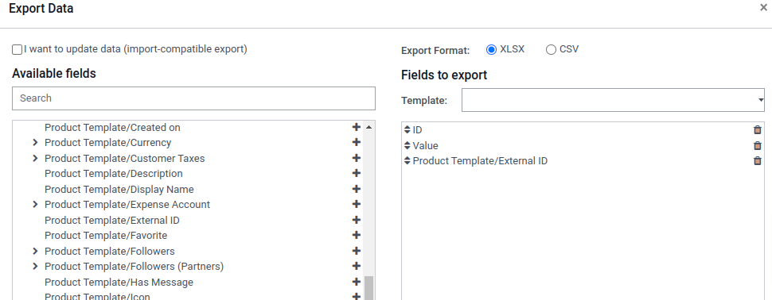Click the Available fields search box

pyautogui.click(x=193, y=98)
